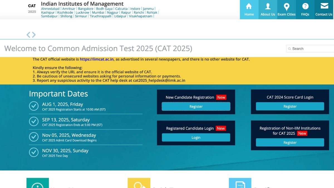
Task: Click the 'NOV 30, 2025, Sunday' date
Action: [65, 151]
